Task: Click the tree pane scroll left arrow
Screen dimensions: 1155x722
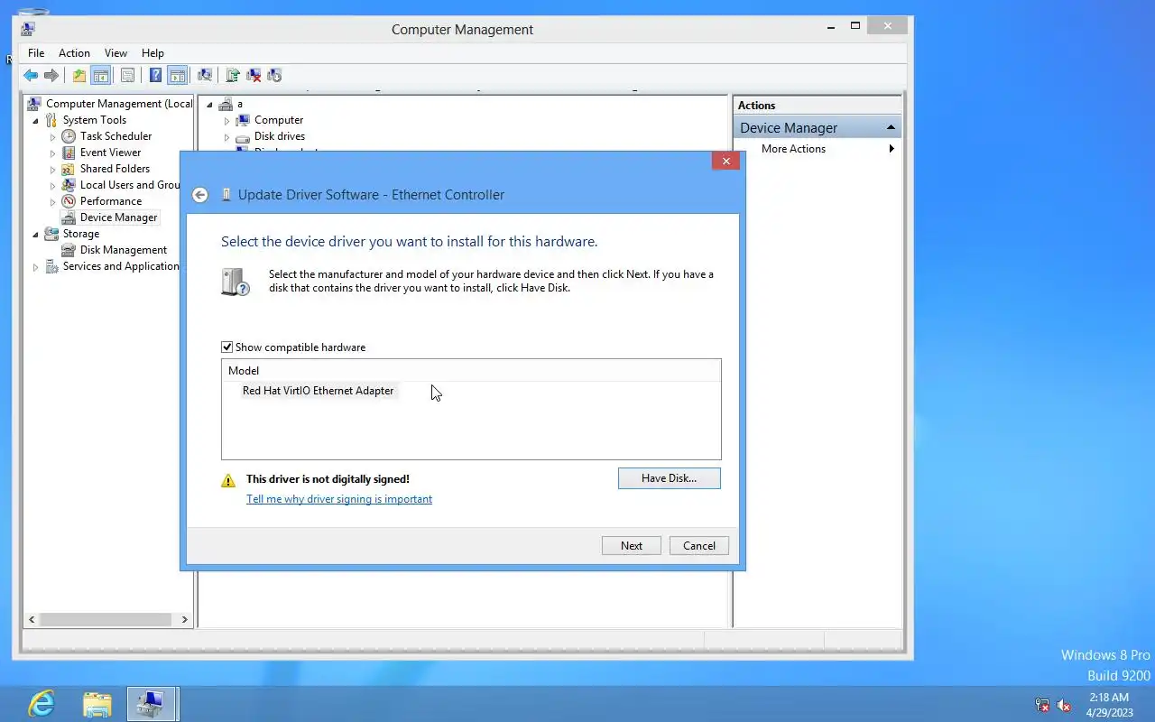Action: (32, 620)
